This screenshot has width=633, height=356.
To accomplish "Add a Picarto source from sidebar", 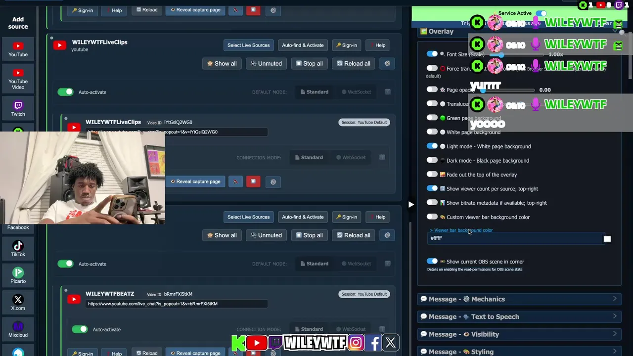I will [18, 275].
